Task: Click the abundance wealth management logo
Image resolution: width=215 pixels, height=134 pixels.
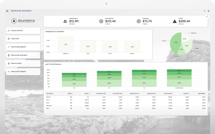Action: [23, 21]
